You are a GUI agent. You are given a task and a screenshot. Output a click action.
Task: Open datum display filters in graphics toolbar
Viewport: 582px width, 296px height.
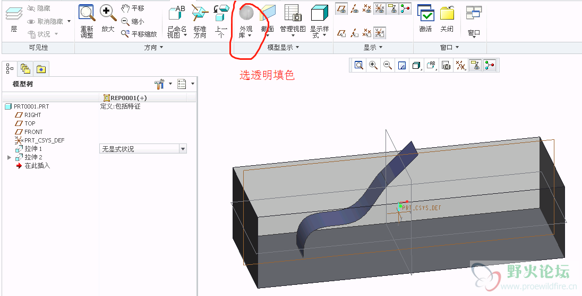460,66
